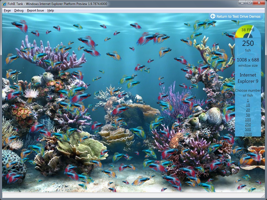Maximize the FishIE Tank window
Viewport: 267px width, 200px height.
(249, 3)
